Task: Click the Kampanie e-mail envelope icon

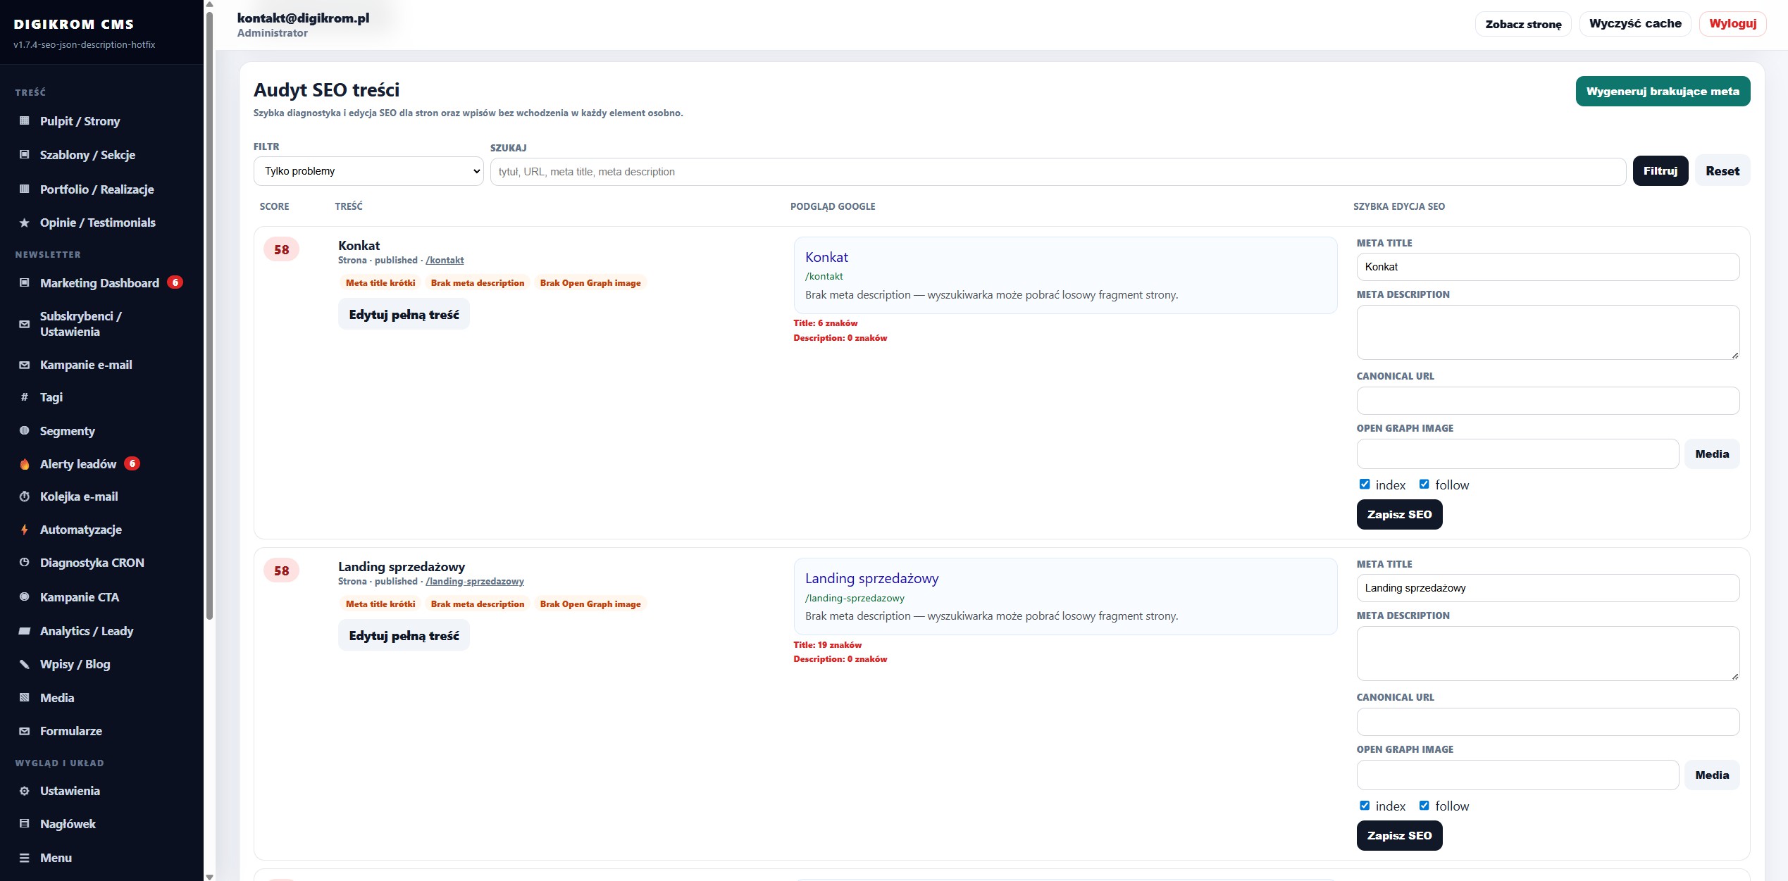Action: point(25,365)
